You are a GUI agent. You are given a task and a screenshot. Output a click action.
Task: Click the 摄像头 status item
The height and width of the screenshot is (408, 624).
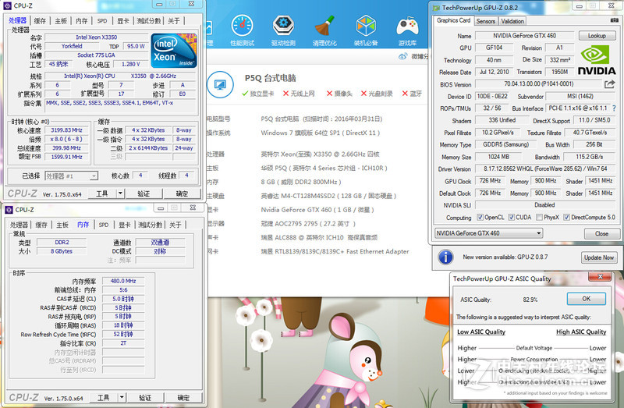[339, 94]
